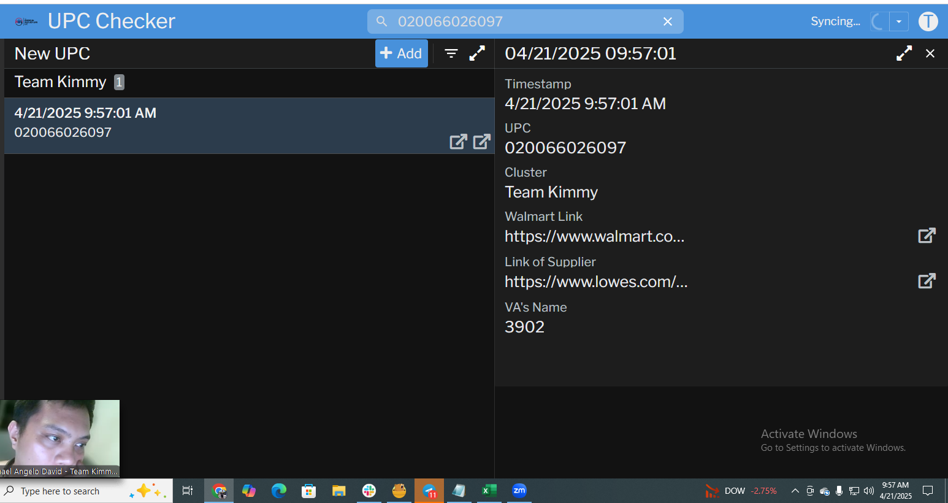Open first external link icon in list row
Image resolution: width=948 pixels, height=503 pixels.
[x=458, y=142]
